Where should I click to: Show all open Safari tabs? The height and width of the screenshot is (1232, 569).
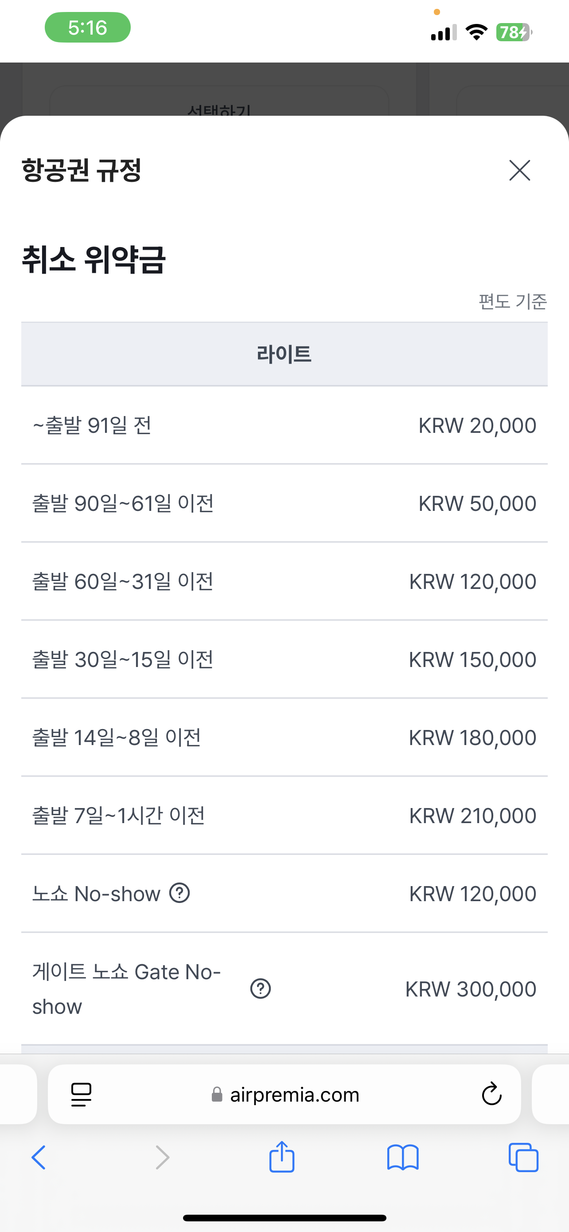(x=524, y=1157)
